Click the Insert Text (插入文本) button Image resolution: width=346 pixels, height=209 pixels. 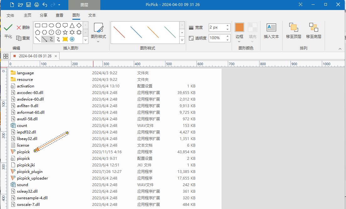271,31
